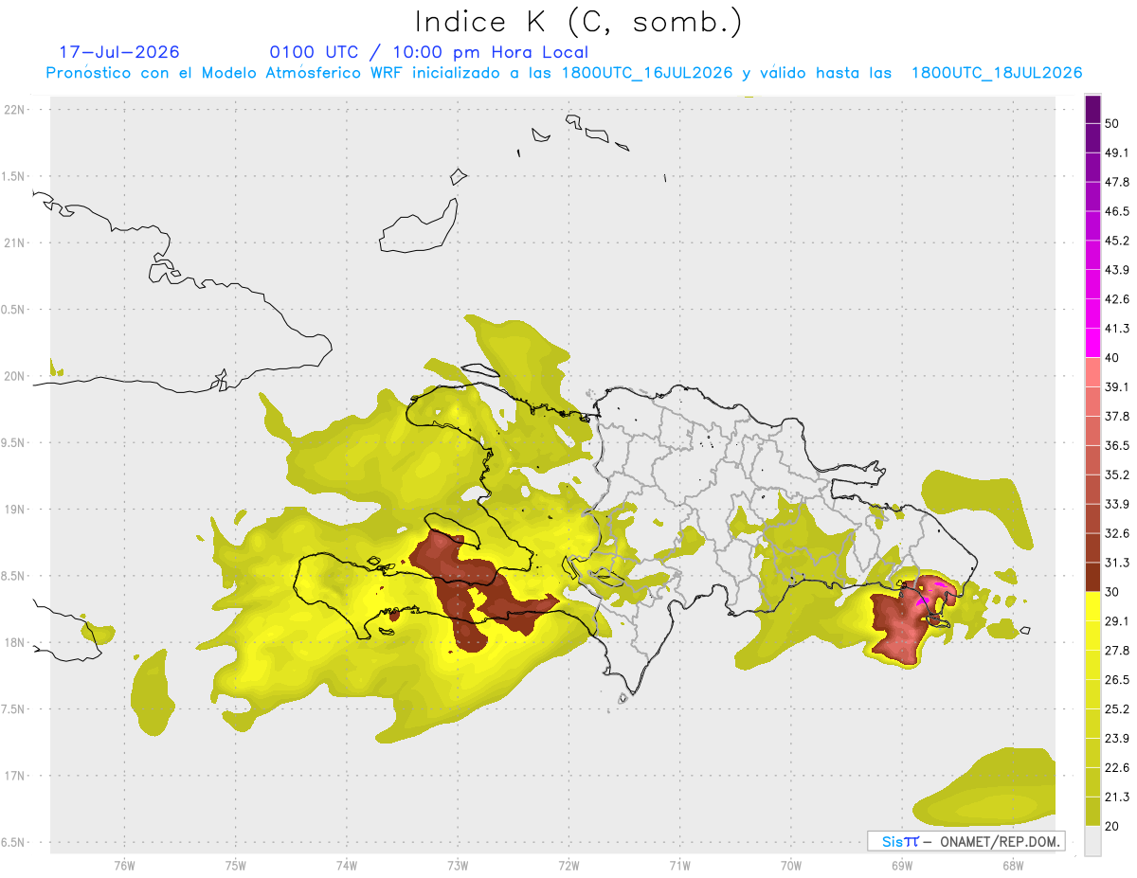
Task: Click the 'Indice K (C, somb.)' title
Action: pyautogui.click(x=579, y=22)
